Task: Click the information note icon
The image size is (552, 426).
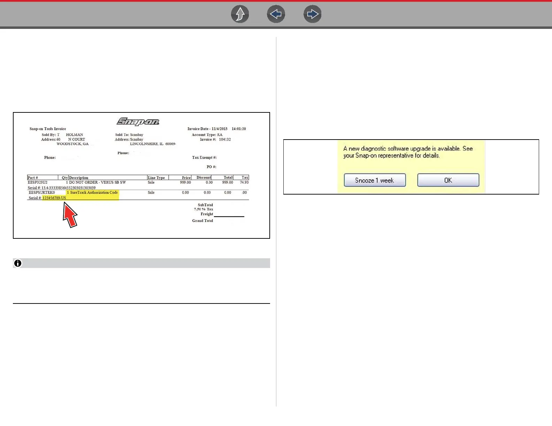Action: pyautogui.click(x=18, y=263)
